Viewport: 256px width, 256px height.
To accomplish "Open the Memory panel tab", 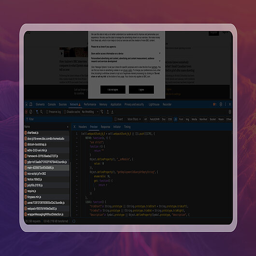I will [x=103, y=104].
